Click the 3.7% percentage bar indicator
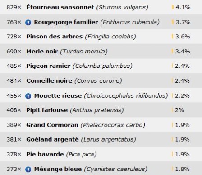Viewport: 202px width, 175px height. (173, 22)
